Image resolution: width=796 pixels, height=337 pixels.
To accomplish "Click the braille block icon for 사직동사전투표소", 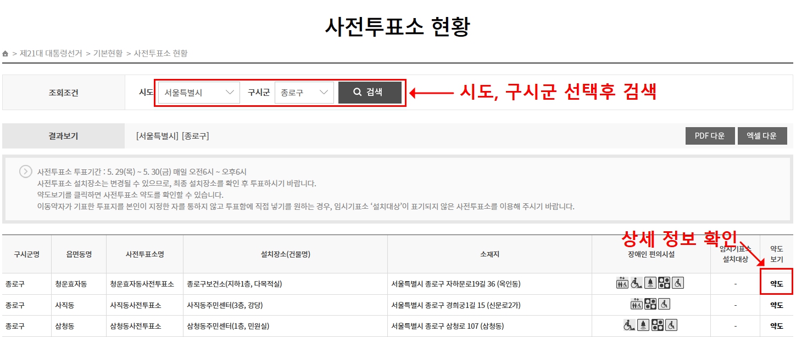I will click(x=650, y=304).
